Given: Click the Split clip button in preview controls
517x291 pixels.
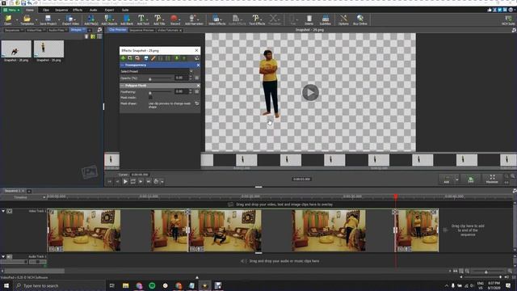Looking at the screenshot, I should pyautogui.click(x=470, y=179).
